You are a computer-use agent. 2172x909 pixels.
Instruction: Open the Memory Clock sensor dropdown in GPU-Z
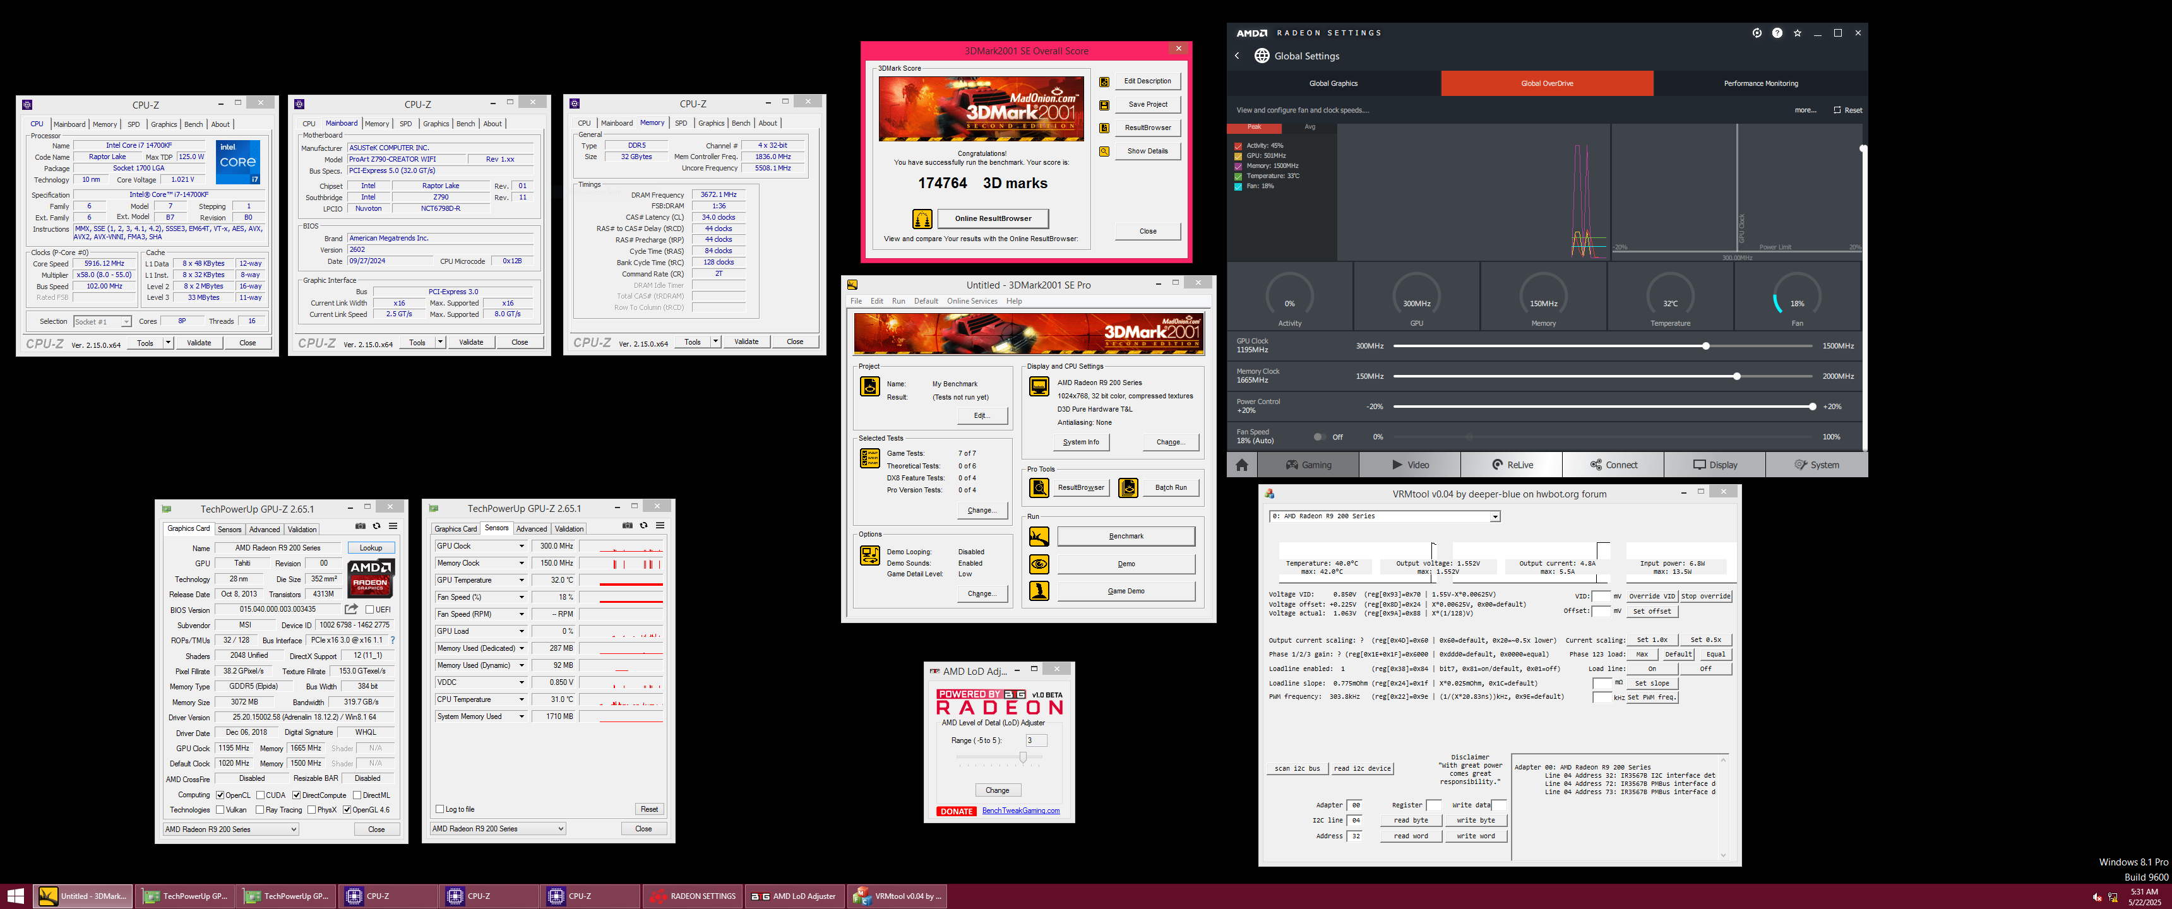[521, 563]
